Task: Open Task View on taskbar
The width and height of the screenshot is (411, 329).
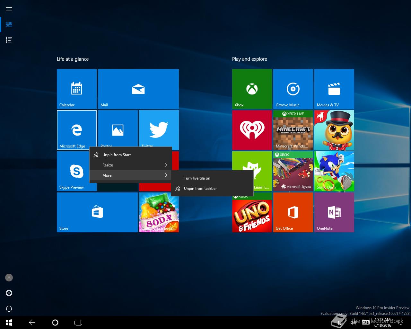Action: pyautogui.click(x=78, y=323)
